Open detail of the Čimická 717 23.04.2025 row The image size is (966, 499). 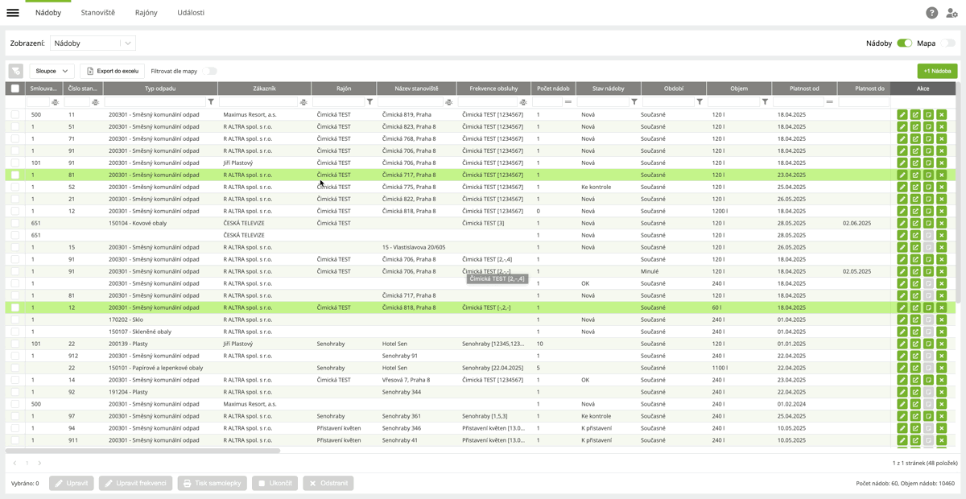click(x=915, y=175)
